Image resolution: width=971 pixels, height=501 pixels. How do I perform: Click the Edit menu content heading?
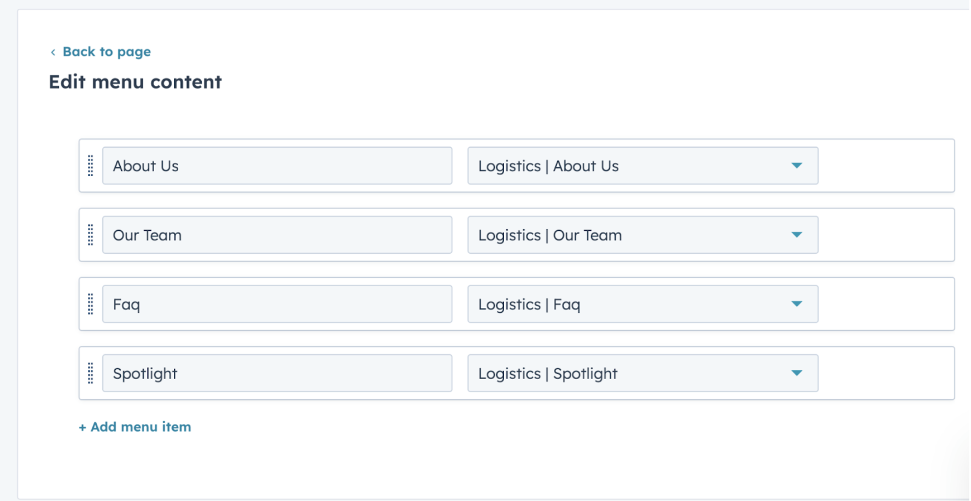tap(135, 82)
